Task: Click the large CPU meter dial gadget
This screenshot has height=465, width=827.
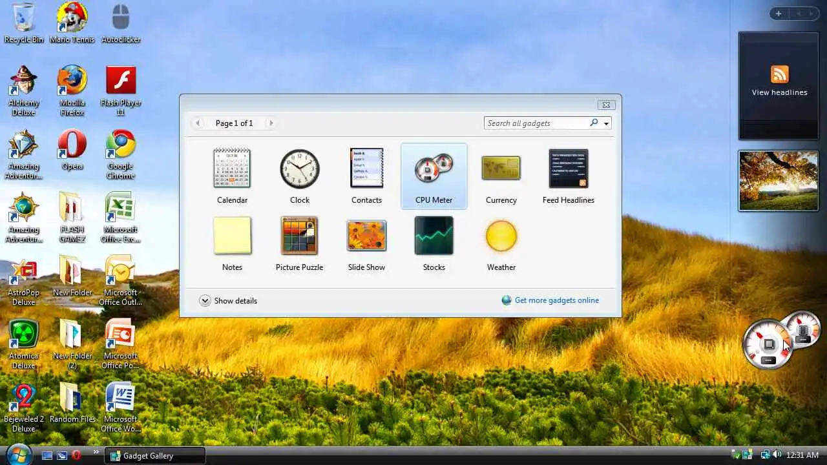Action: (x=768, y=345)
